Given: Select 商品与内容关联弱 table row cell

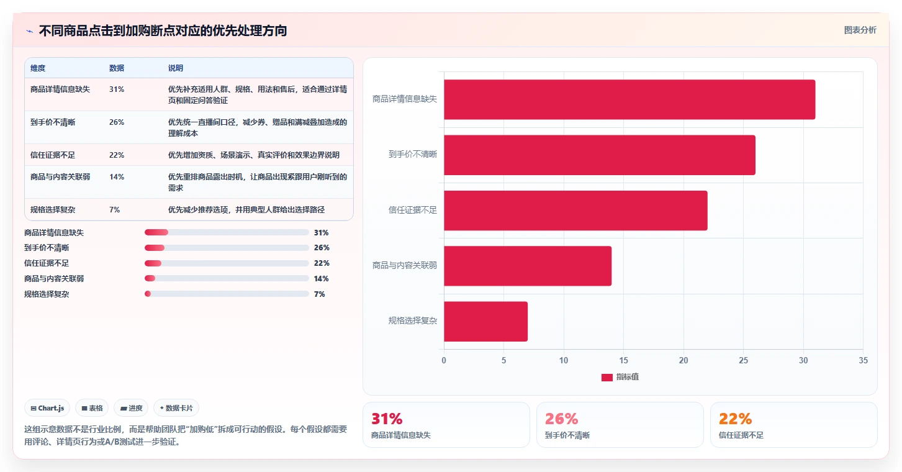Looking at the screenshot, I should (60, 177).
